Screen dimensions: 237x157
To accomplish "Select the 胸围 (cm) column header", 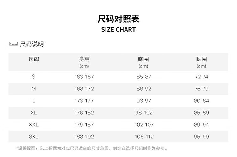I will [143, 62].
